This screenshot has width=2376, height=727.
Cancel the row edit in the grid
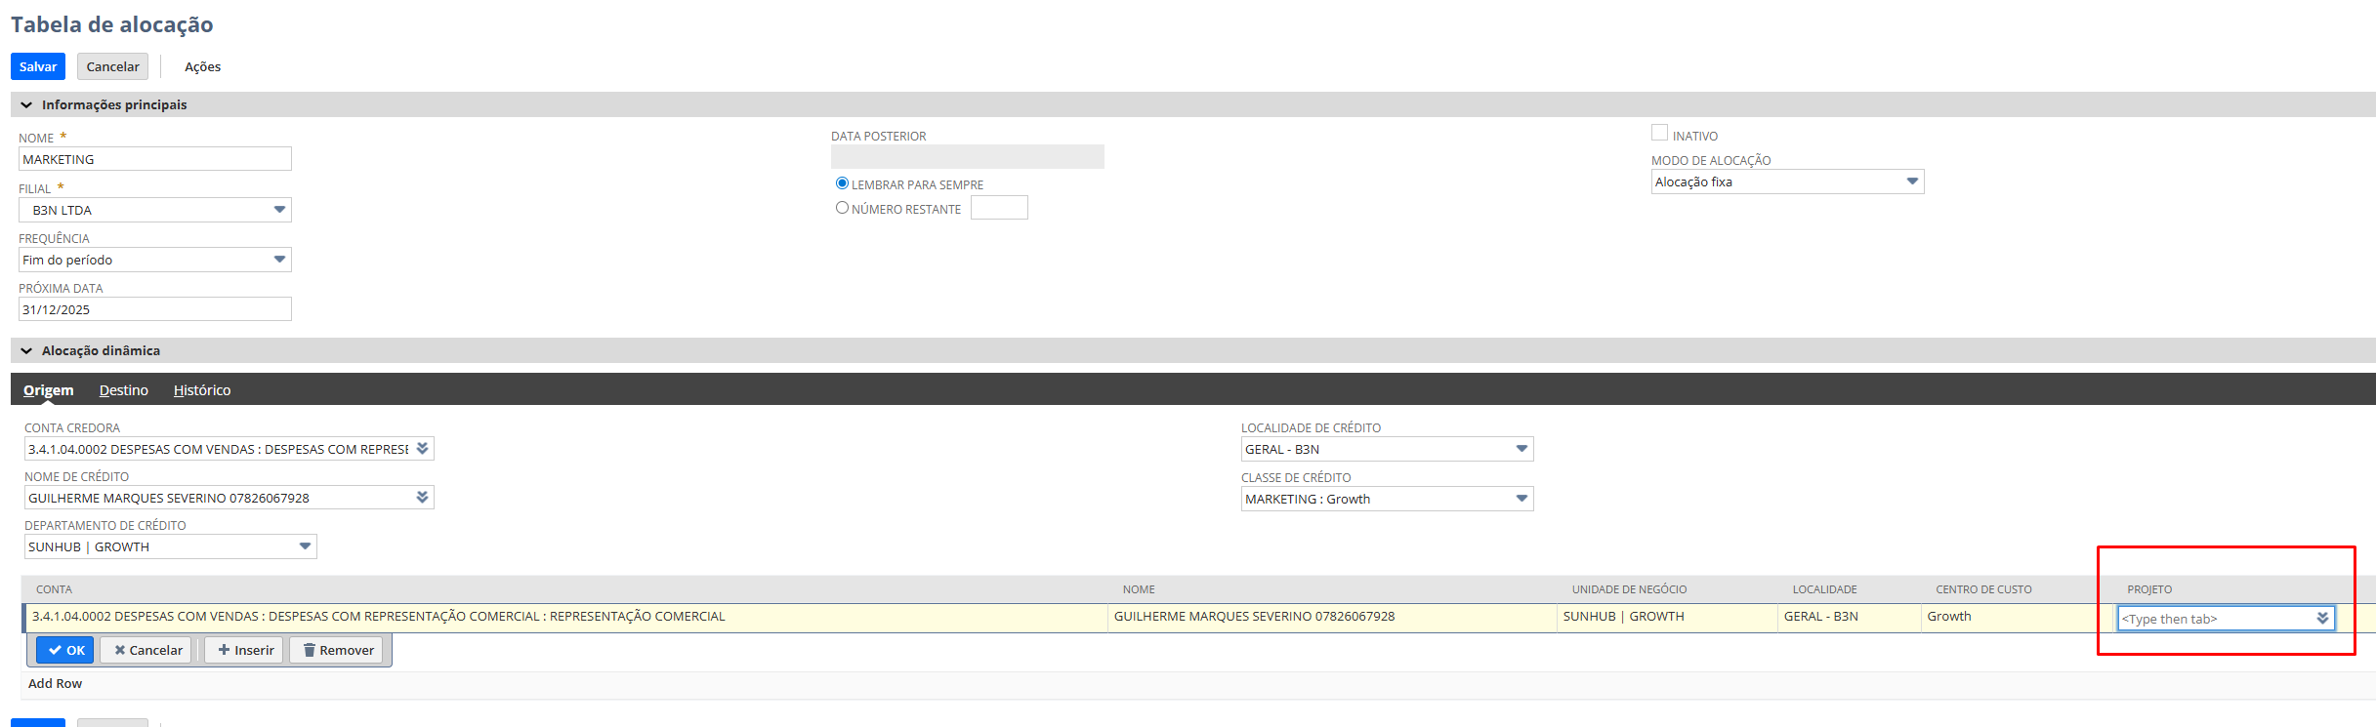click(148, 651)
